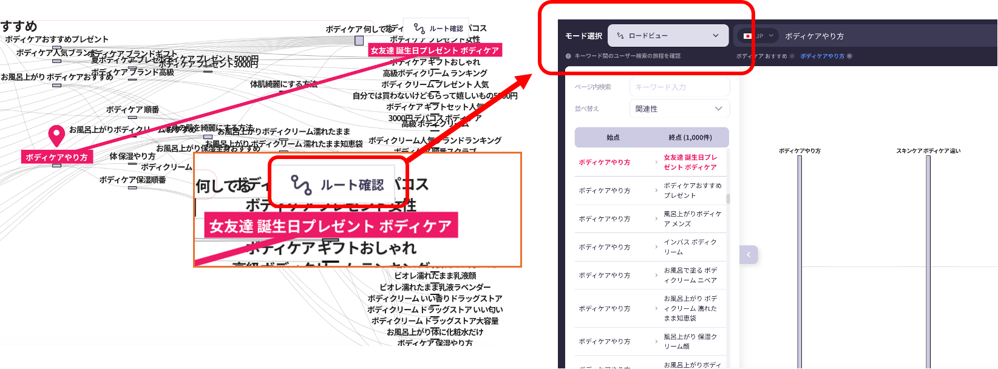The width and height of the screenshot is (998, 369).
Task: Click the 終点 (1,000件) column header
Action: 690,138
